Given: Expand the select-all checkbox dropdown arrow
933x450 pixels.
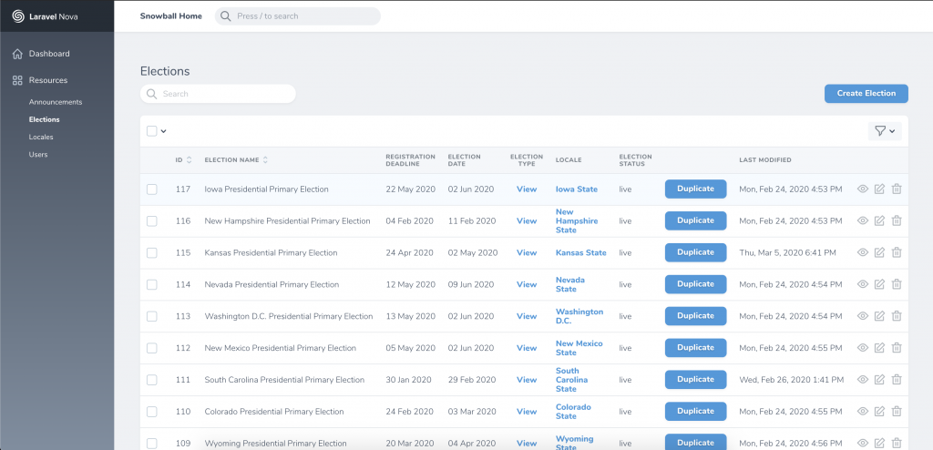Looking at the screenshot, I should pos(164,131).
